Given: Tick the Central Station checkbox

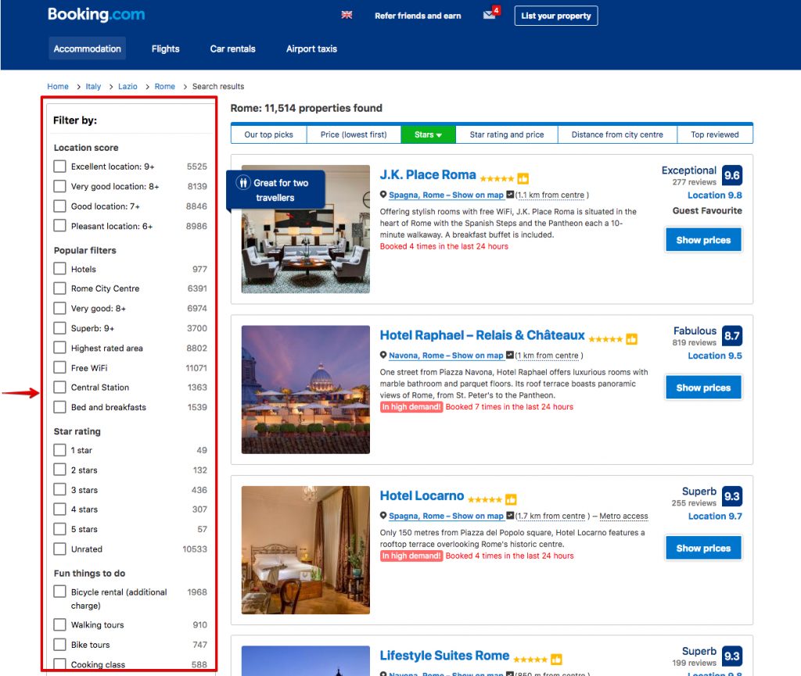Looking at the screenshot, I should 59,387.
